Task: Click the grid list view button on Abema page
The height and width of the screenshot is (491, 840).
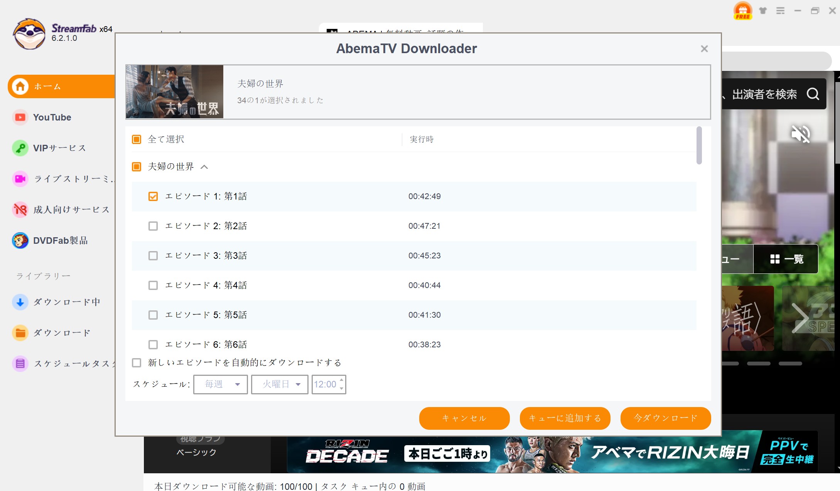Action: 786,259
